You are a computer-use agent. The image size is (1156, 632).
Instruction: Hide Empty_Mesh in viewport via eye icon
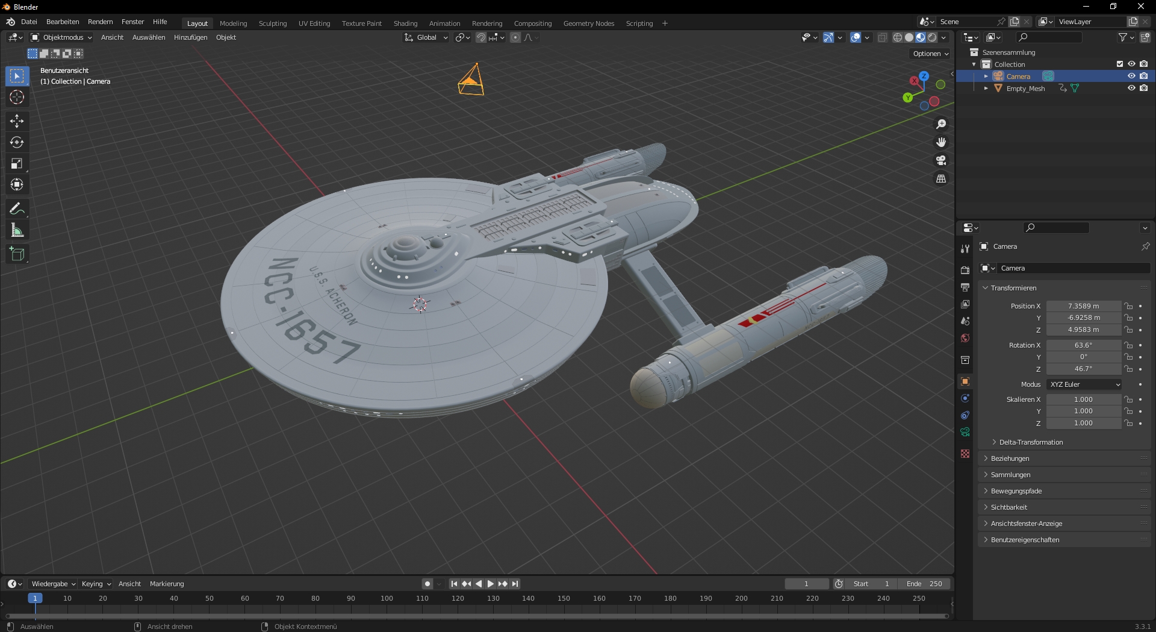tap(1131, 88)
